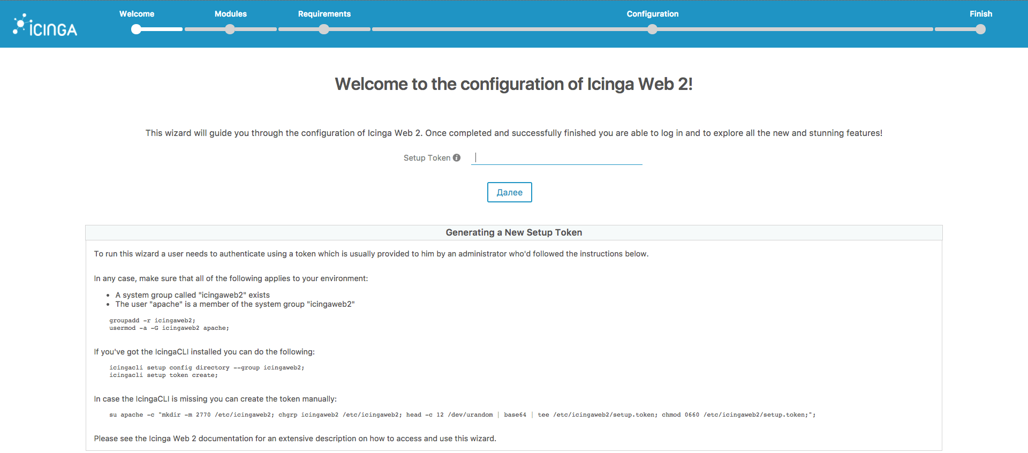Click the icingacli setup token create command
1028x453 pixels.
163,375
